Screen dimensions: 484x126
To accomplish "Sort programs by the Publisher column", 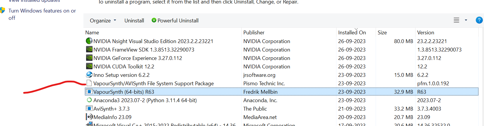I will coord(254,33).
